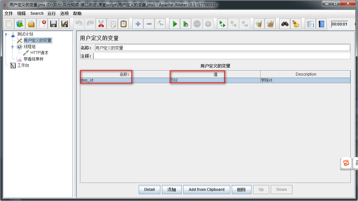Click the dep_id name cell

point(125,80)
